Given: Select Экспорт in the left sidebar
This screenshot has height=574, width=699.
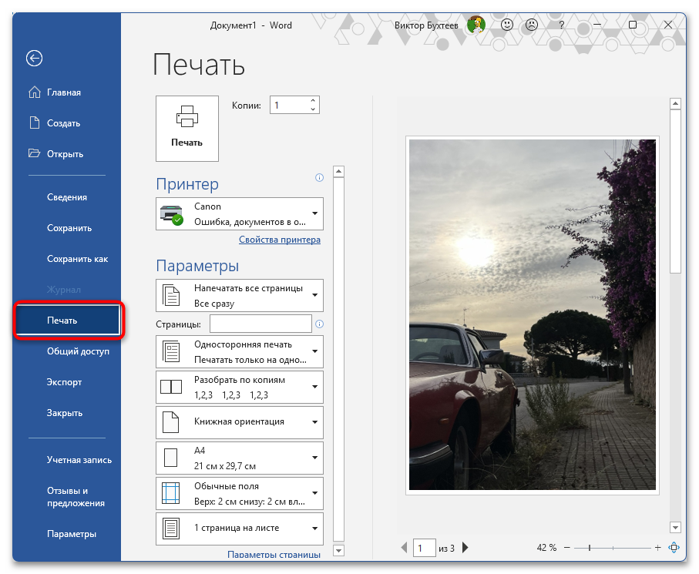Looking at the screenshot, I should point(64,382).
